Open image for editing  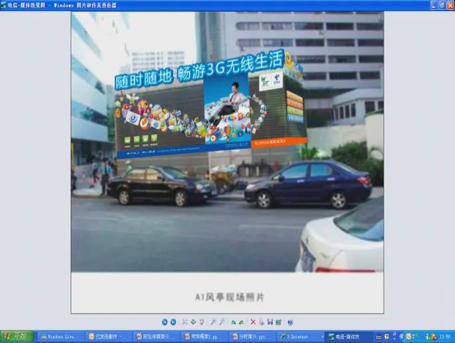point(279,322)
